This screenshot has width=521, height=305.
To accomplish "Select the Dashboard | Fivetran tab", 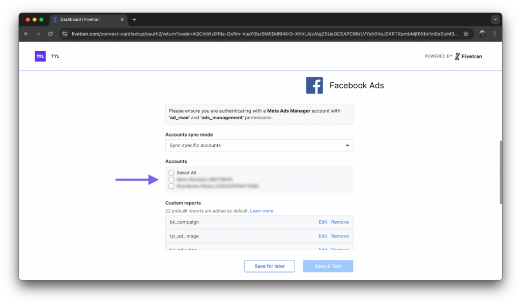I will [x=88, y=20].
